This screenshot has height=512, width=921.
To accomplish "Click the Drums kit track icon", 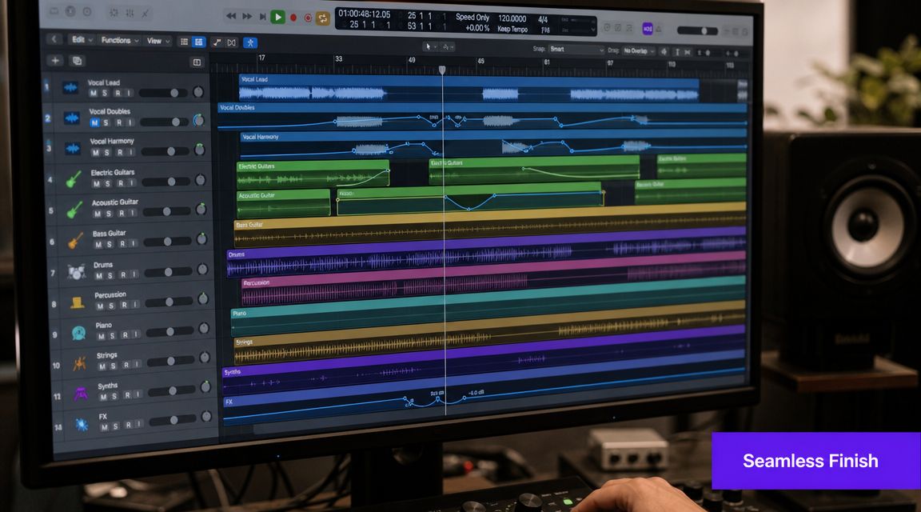I will click(77, 271).
